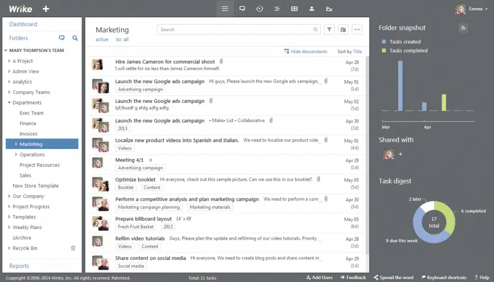This screenshot has width=494, height=282.
Task: Click avatar under Shared with
Action: 388,154
